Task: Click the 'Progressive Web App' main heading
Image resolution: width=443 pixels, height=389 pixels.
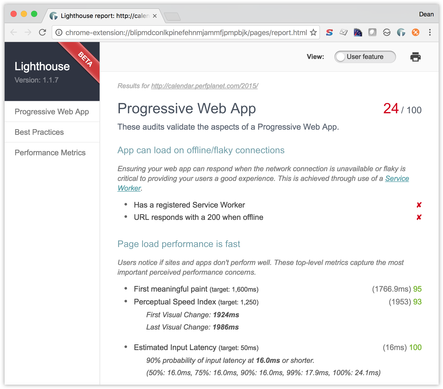Action: (x=187, y=109)
